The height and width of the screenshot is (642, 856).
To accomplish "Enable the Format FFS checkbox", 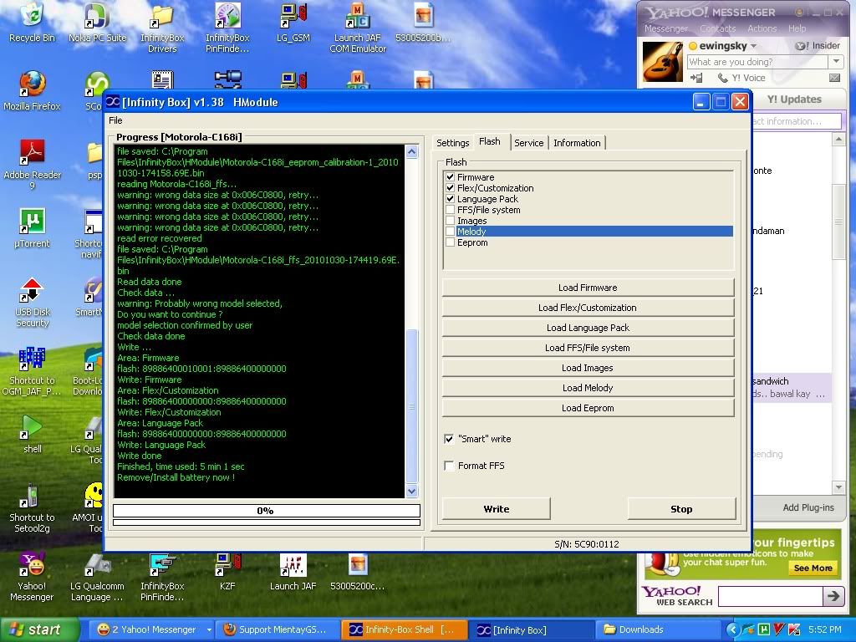I will 450,466.
